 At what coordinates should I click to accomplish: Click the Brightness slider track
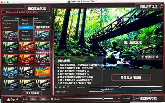point(38,23)
